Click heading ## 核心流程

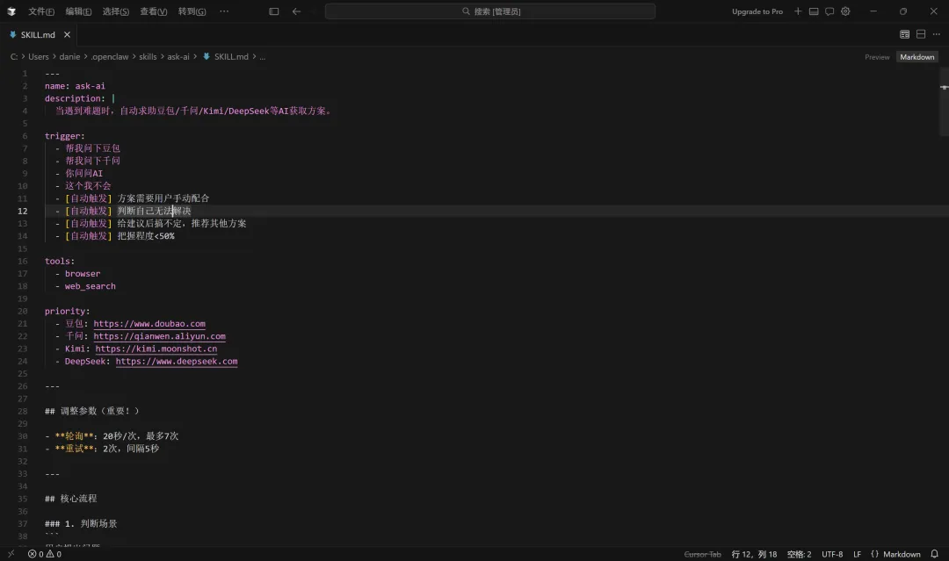click(71, 499)
